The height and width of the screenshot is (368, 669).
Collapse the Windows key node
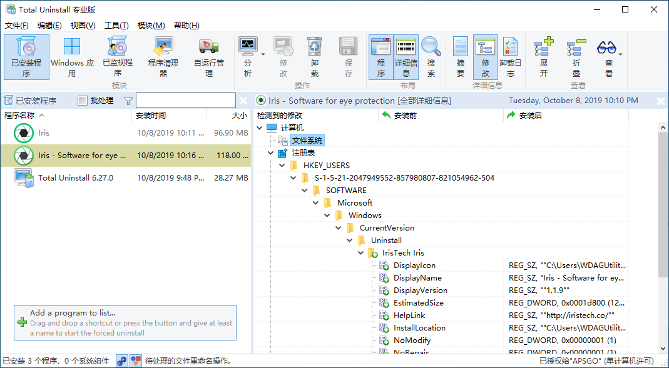tap(327, 216)
